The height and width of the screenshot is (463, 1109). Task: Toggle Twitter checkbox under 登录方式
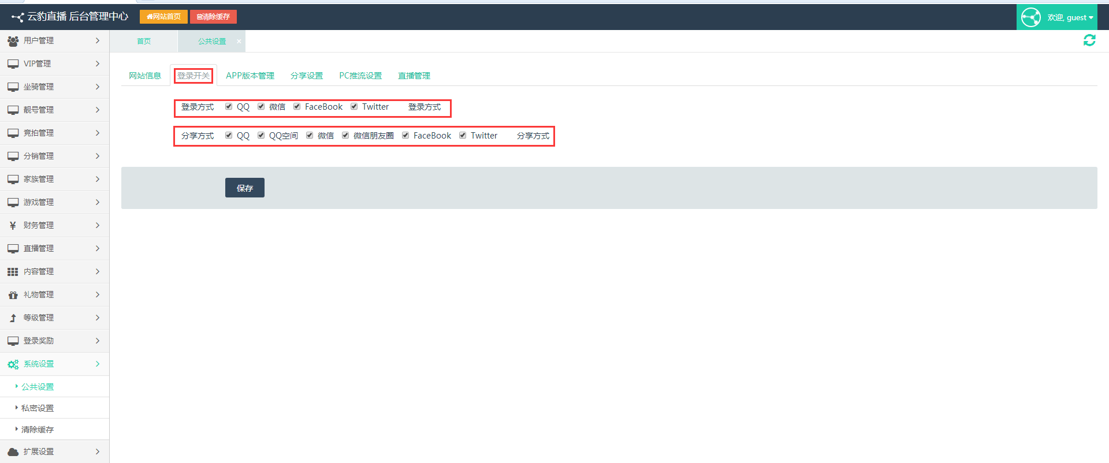(x=354, y=106)
